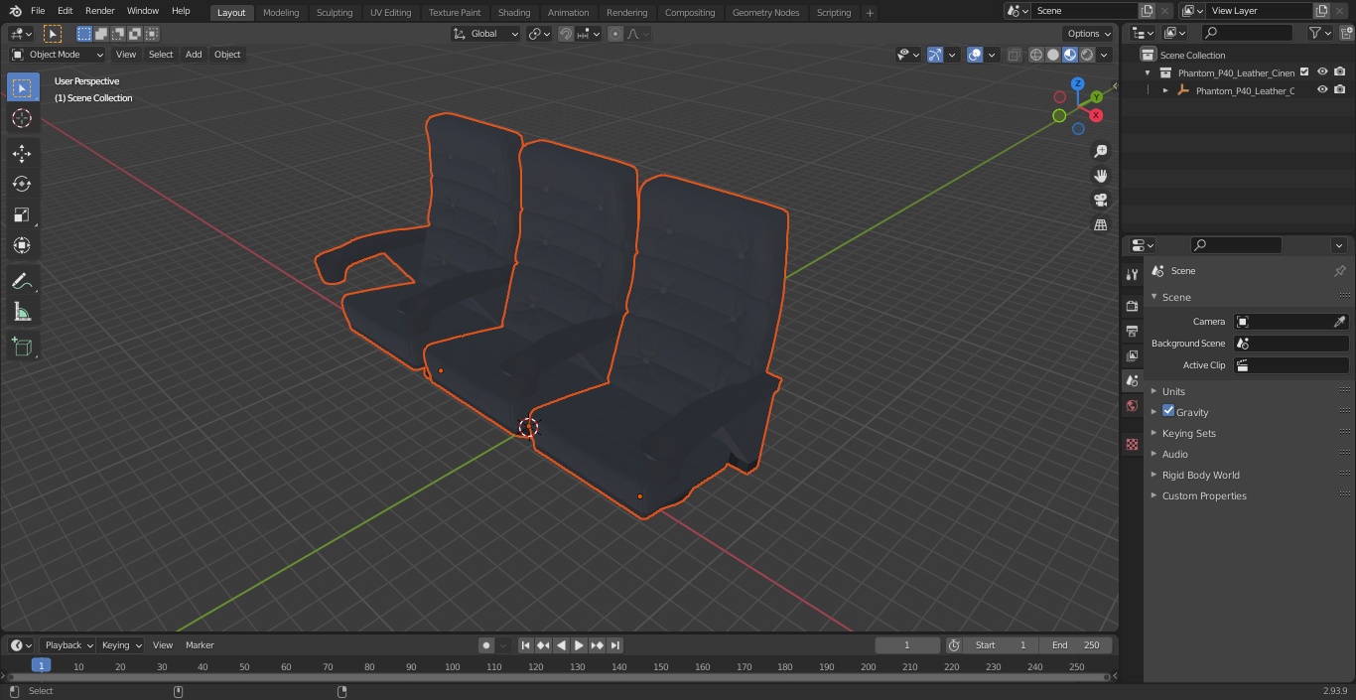Open the Edit menu in the top bar
This screenshot has width=1356, height=700.
click(x=65, y=11)
